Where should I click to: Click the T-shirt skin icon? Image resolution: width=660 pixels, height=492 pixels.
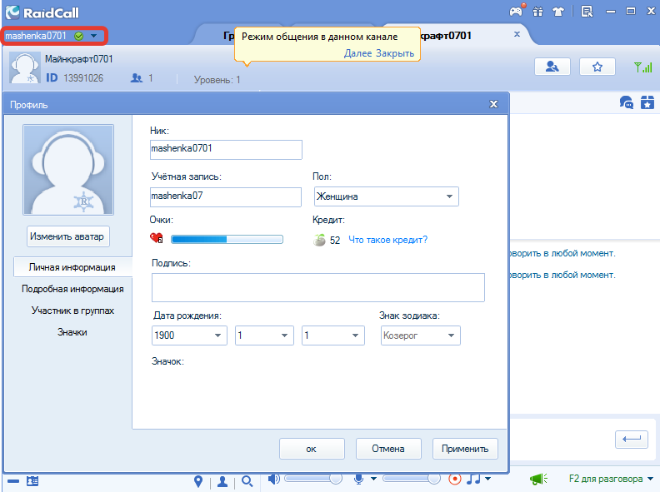[x=558, y=12]
